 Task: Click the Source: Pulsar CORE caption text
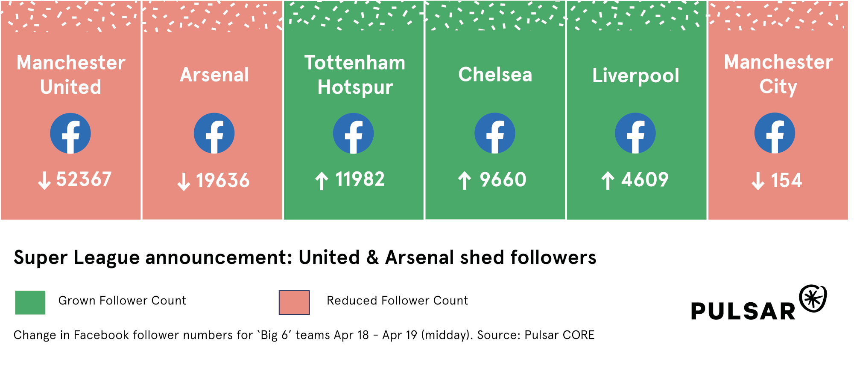click(535, 335)
